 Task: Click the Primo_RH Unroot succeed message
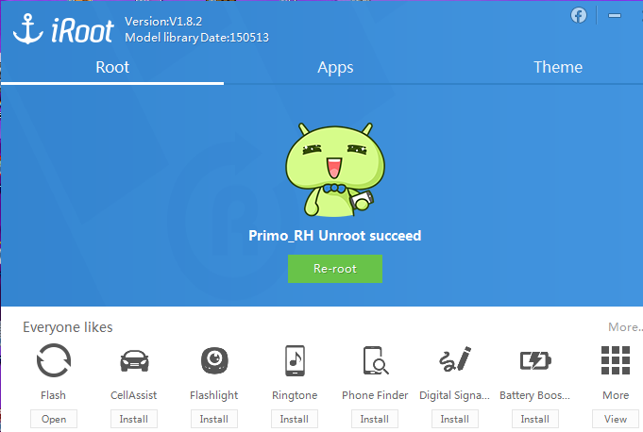pos(335,236)
